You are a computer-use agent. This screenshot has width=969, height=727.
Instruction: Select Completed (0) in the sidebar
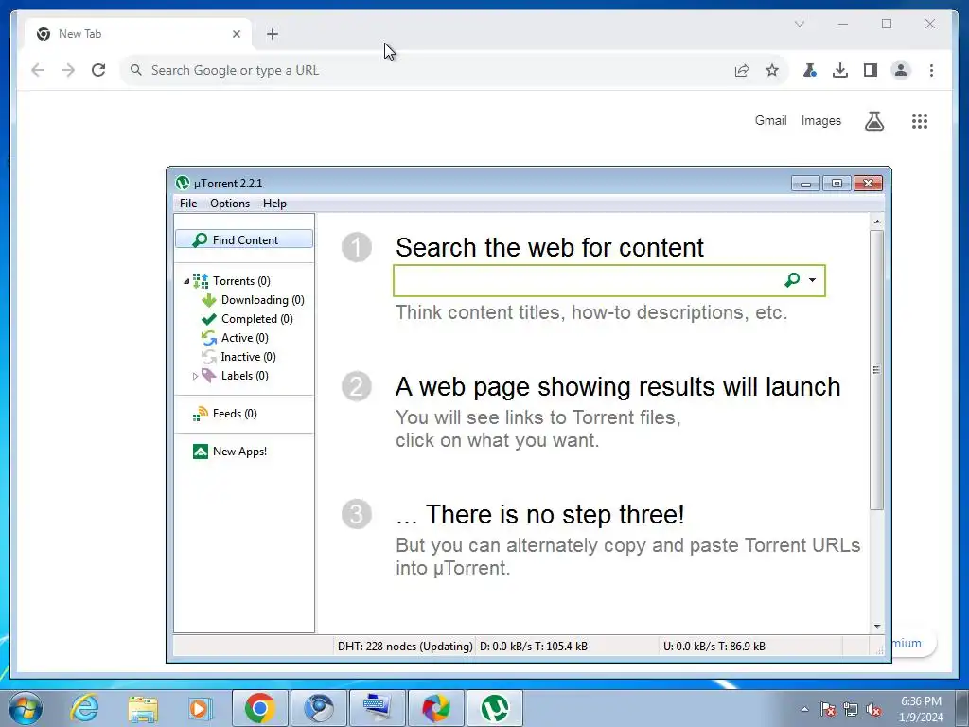point(257,319)
